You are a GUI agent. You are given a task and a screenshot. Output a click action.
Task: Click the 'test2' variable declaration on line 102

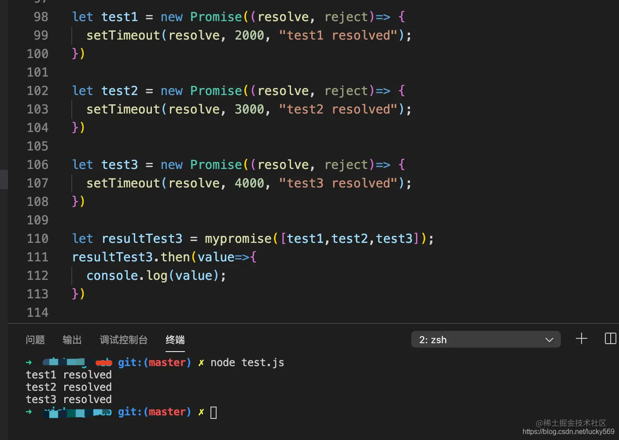(x=120, y=91)
